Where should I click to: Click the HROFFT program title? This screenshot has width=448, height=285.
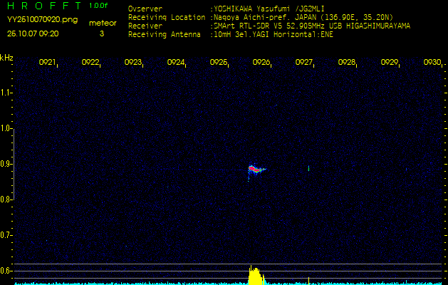click(44, 6)
